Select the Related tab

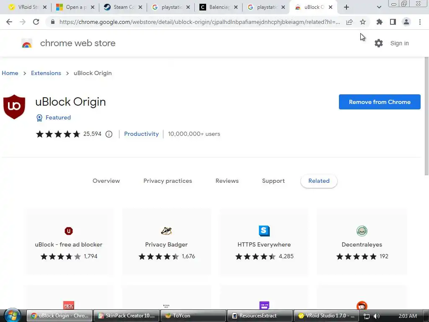[x=319, y=181]
